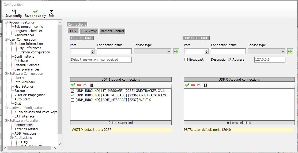The height and width of the screenshot is (153, 298).
Task: Open Station configuration tree item
Action: pos(35,52)
